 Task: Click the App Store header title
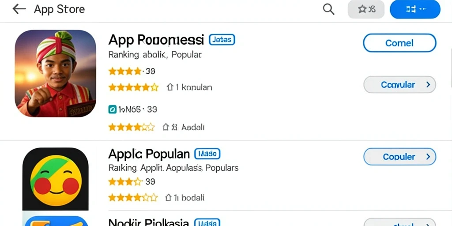click(60, 9)
